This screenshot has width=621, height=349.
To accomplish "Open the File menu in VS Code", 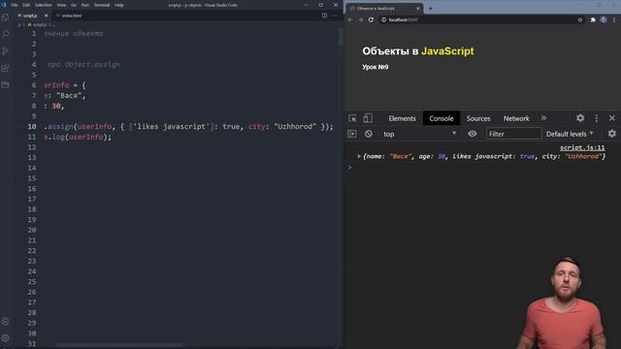I will click(x=15, y=5).
